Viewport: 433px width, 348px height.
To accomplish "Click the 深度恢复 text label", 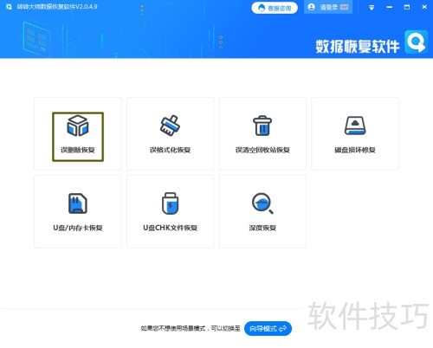I will tap(262, 228).
